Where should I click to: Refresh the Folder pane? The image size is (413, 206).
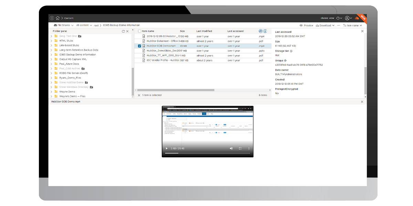123,31
